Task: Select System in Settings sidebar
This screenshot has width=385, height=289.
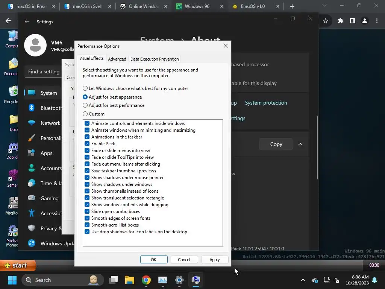Action: [x=43, y=93]
